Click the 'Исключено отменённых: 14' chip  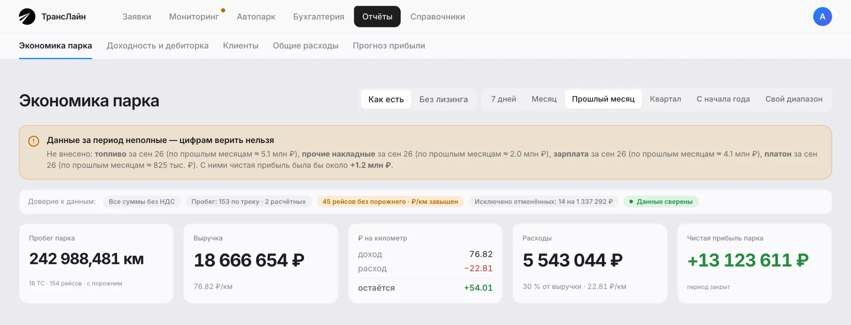pyautogui.click(x=543, y=201)
